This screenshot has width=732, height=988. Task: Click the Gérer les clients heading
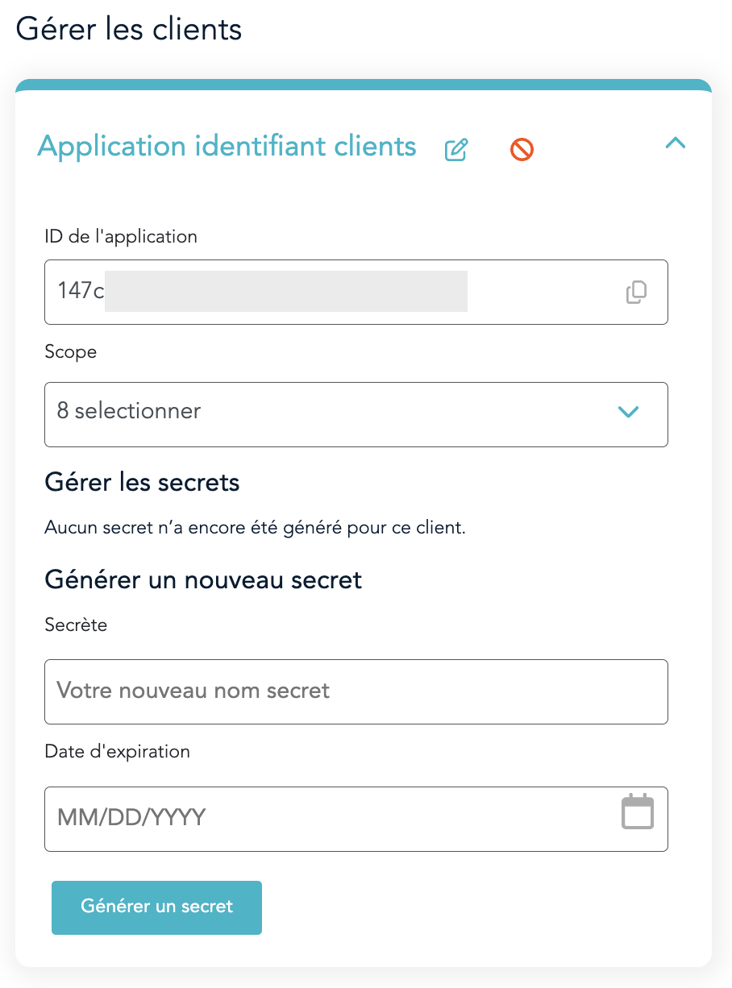pyautogui.click(x=129, y=29)
